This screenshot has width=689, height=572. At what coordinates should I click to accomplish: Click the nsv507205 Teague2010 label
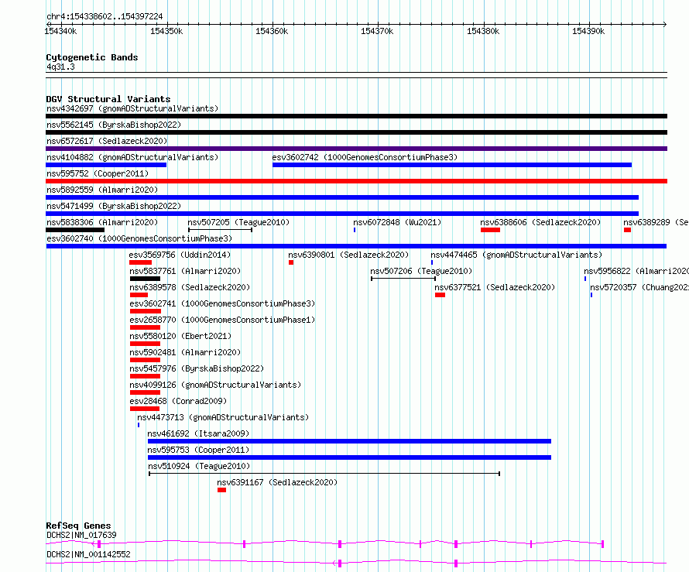click(x=238, y=222)
